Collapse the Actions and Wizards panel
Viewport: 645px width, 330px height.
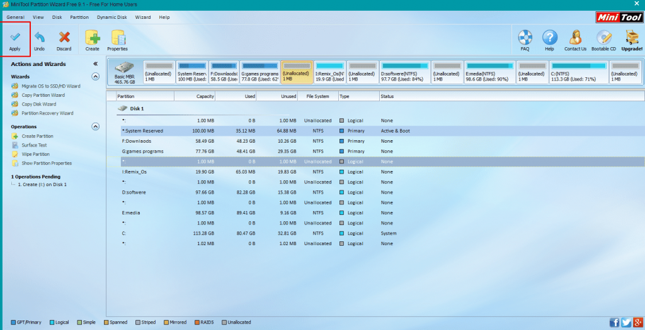click(96, 64)
